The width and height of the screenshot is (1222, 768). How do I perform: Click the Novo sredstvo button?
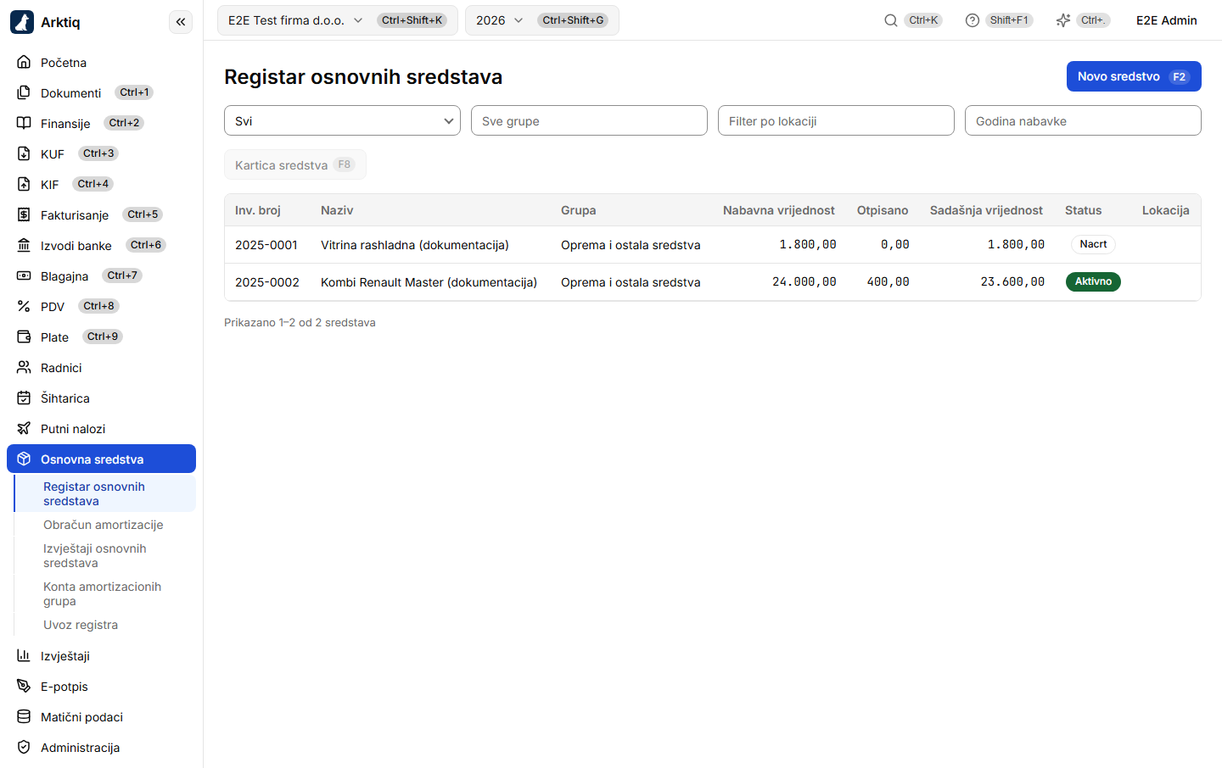coord(1134,76)
